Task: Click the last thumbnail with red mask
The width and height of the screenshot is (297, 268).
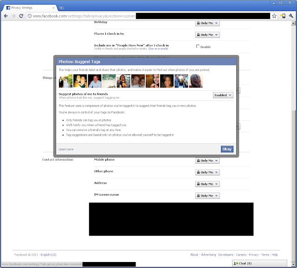Action: pyautogui.click(x=196, y=81)
